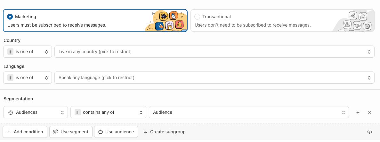Open the Language operator dropdown
Screen dimensions: 380x142
pos(28,78)
